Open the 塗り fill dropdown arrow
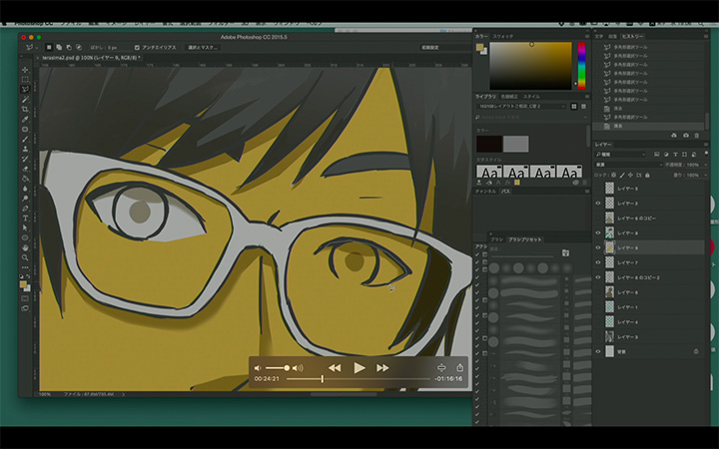This screenshot has width=719, height=449. (x=705, y=175)
